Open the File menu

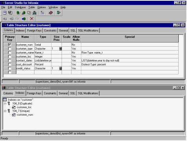tap(3, 7)
